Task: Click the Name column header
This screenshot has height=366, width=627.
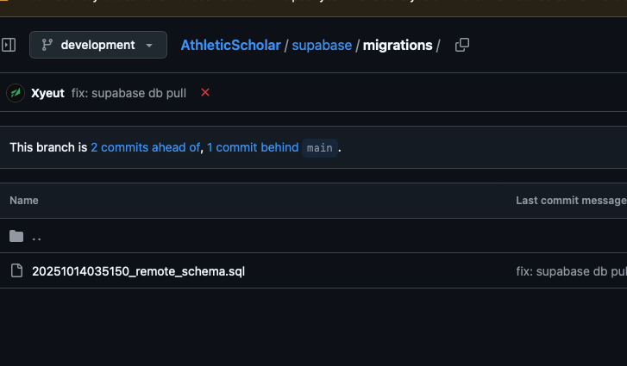Action: [24, 201]
